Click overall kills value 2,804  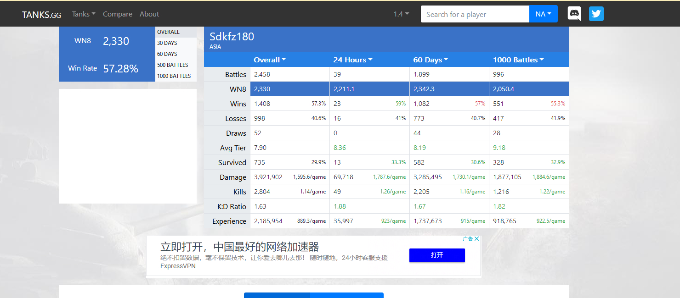click(262, 192)
